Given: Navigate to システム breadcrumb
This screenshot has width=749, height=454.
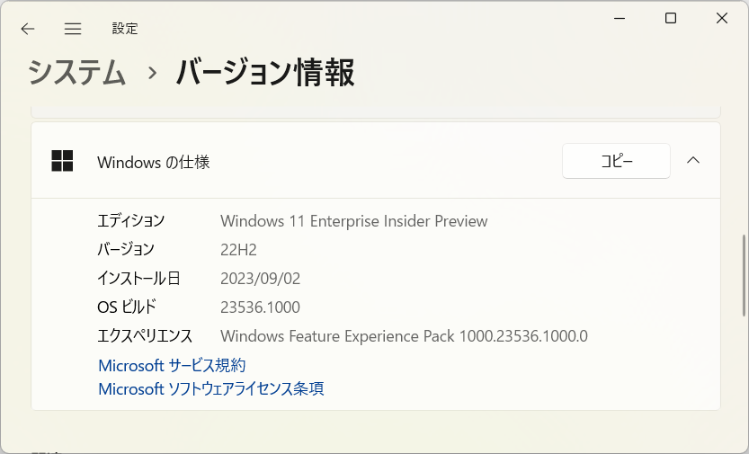Looking at the screenshot, I should pyautogui.click(x=77, y=73).
